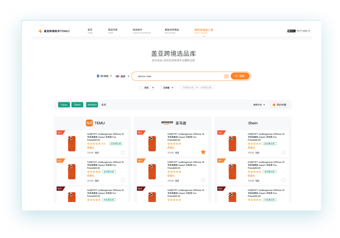340x238 pixels.
Task: Favorite the first TEMU product with the star
Action: pos(123,152)
